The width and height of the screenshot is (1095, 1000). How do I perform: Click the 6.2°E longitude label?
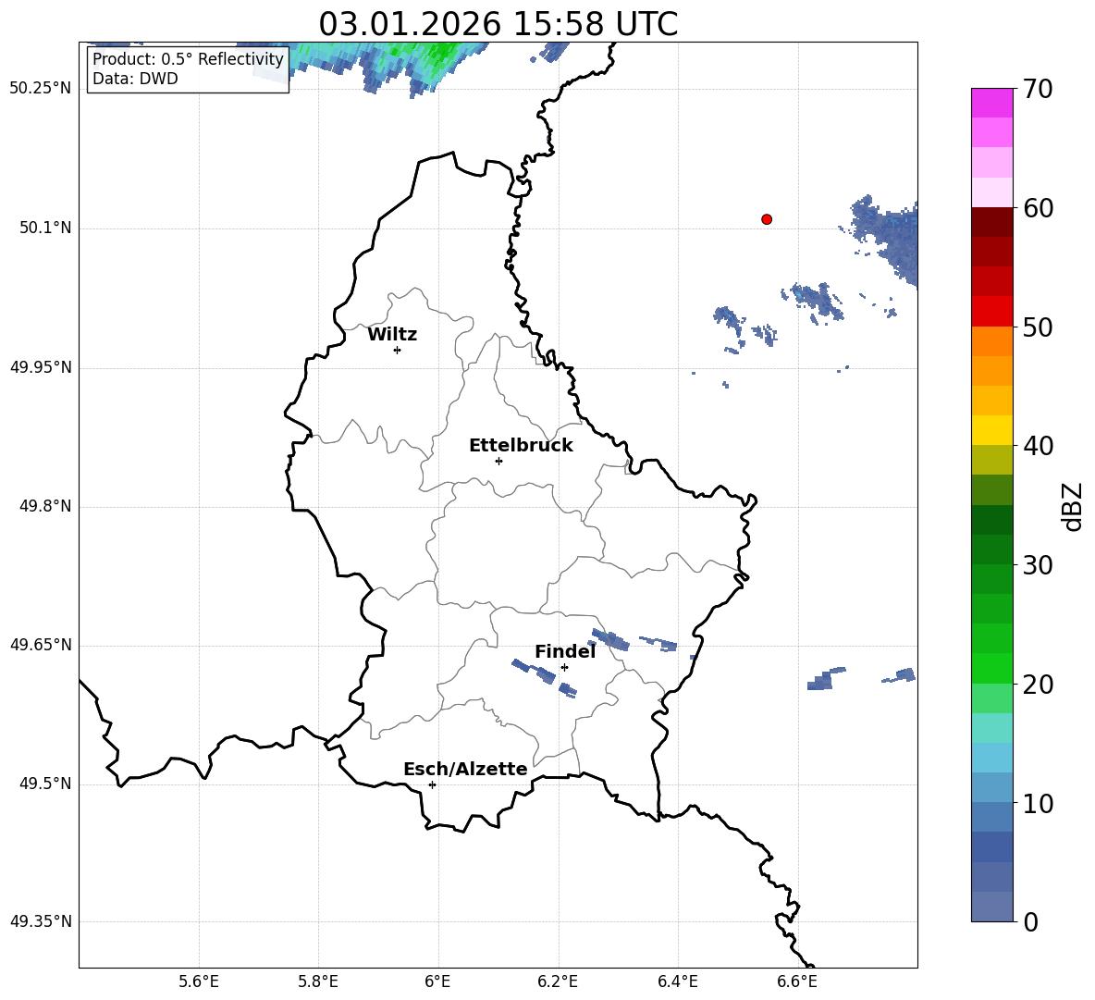coord(558,981)
